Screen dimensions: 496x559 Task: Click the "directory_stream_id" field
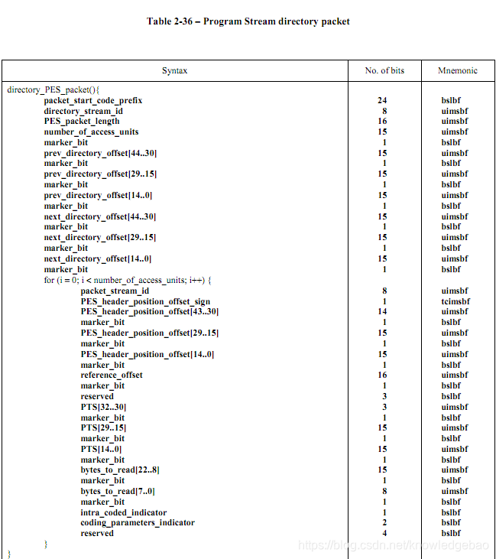[83, 111]
